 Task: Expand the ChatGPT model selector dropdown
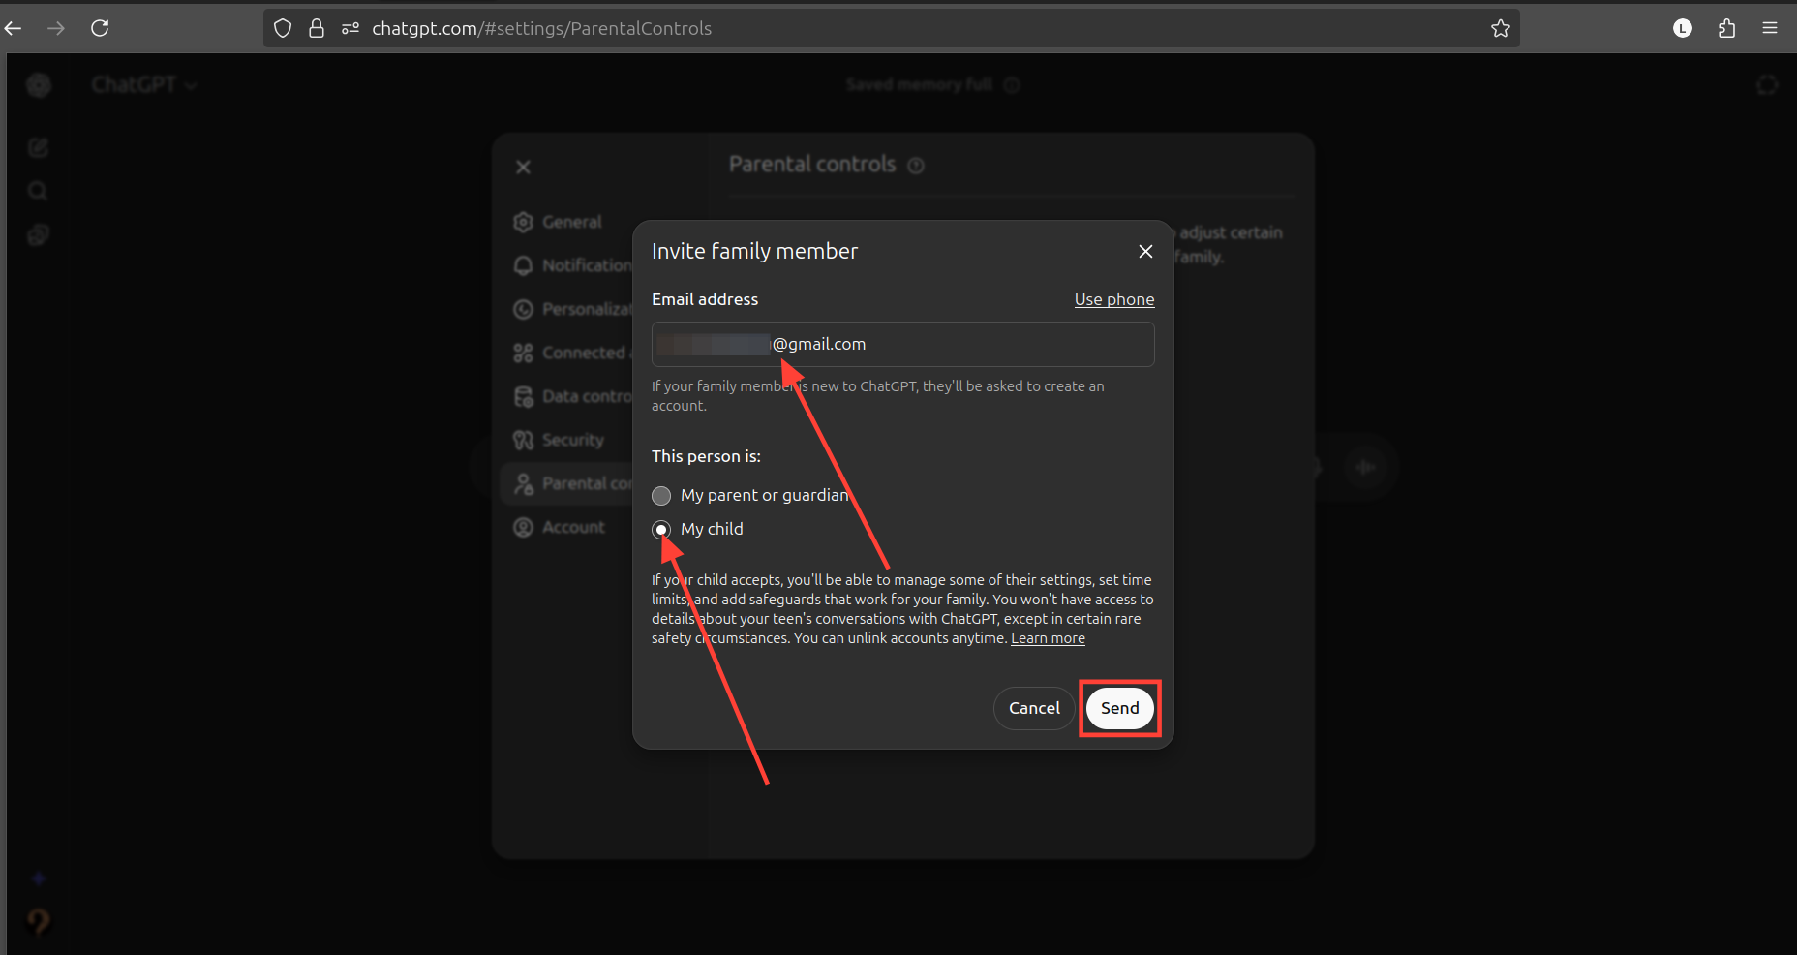pos(144,85)
